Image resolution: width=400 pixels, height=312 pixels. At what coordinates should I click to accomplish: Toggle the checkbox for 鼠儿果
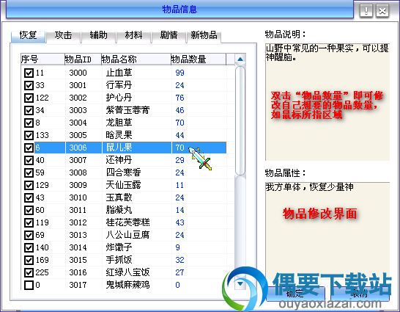29,148
